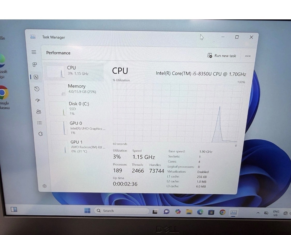Select GPU 1 AMD Radeon entry

pyautogui.click(x=79, y=146)
